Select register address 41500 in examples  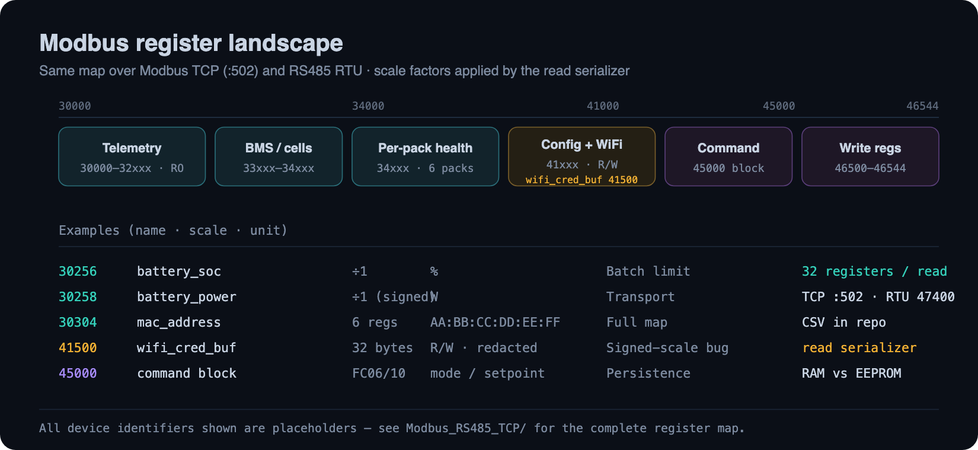pyautogui.click(x=78, y=348)
